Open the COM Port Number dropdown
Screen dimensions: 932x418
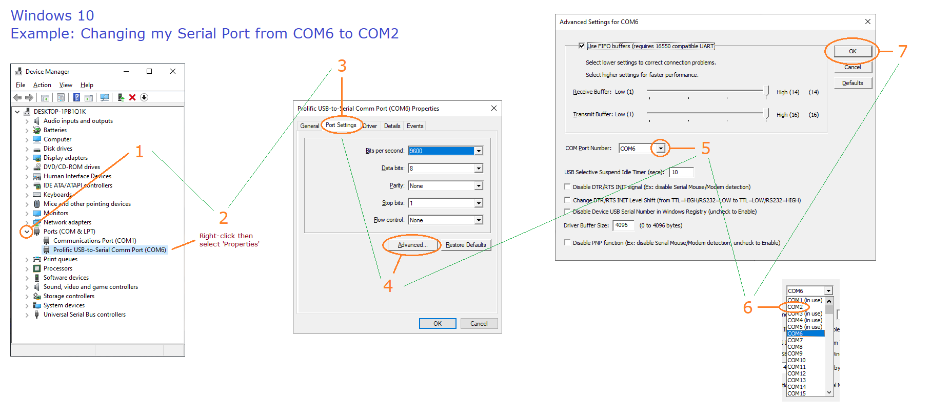tap(661, 149)
